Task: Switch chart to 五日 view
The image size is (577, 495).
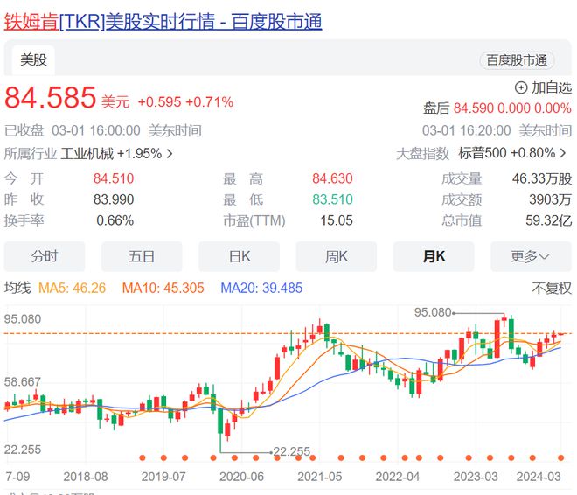Action: 142,256
